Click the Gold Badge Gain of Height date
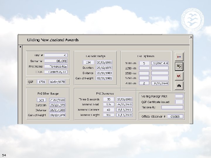 104,78
